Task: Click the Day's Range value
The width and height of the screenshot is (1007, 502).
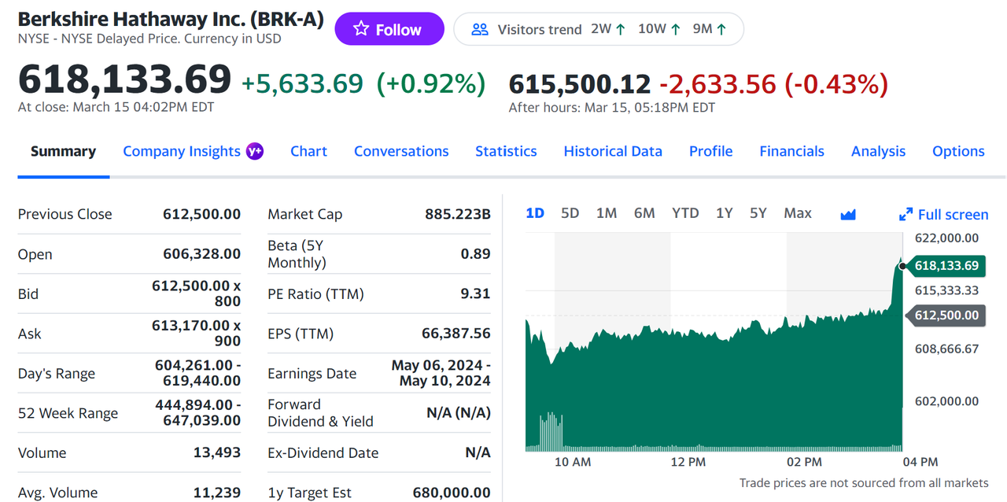Action: click(x=197, y=373)
